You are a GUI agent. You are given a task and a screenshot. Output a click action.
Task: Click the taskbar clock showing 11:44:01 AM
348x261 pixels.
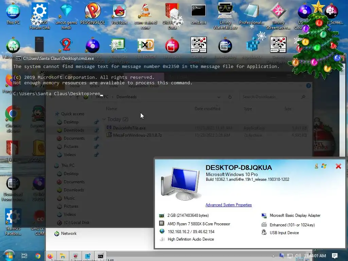click(x=315, y=256)
